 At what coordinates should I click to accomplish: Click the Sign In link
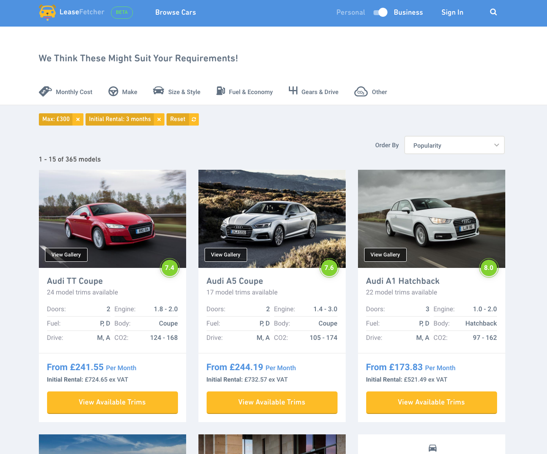point(452,12)
